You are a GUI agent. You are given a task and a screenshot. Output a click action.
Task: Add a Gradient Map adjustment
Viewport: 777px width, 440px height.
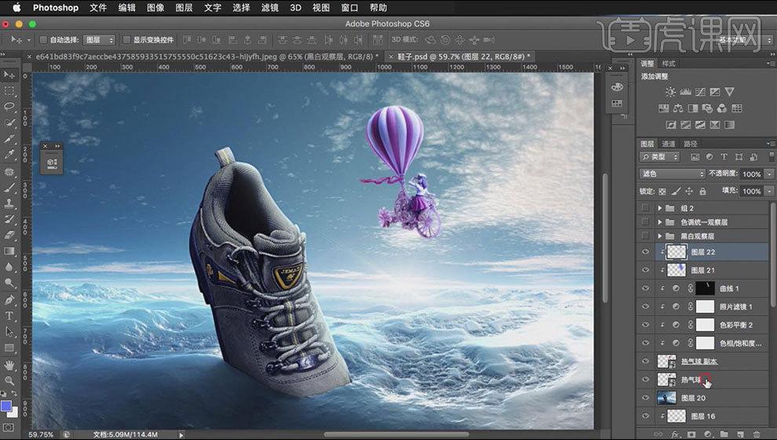(729, 125)
